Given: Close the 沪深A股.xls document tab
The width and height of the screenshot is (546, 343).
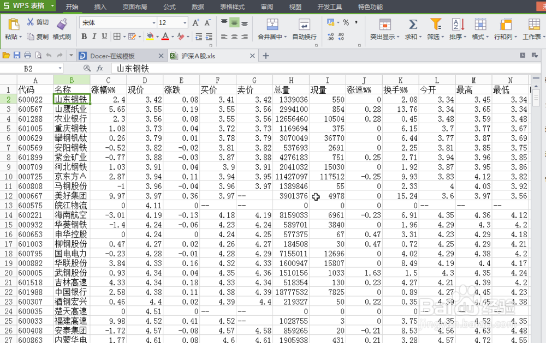Looking at the screenshot, I should click(x=252, y=56).
